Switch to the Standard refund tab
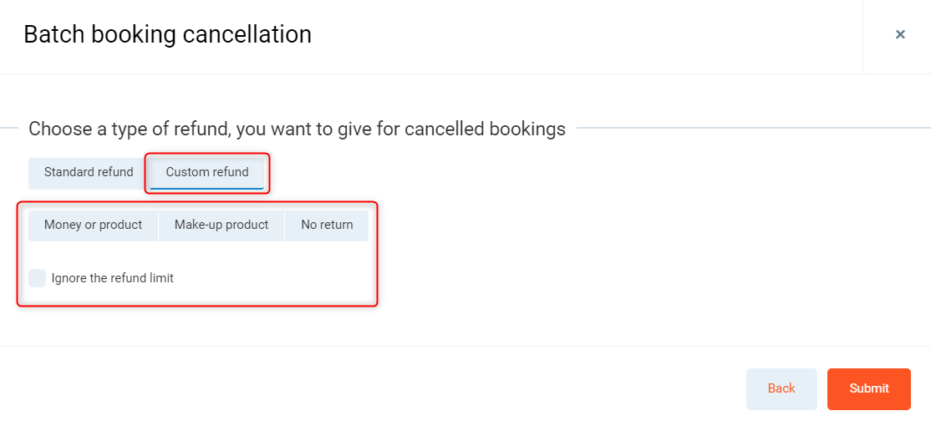Viewport: 931px width, 431px height. pos(89,173)
